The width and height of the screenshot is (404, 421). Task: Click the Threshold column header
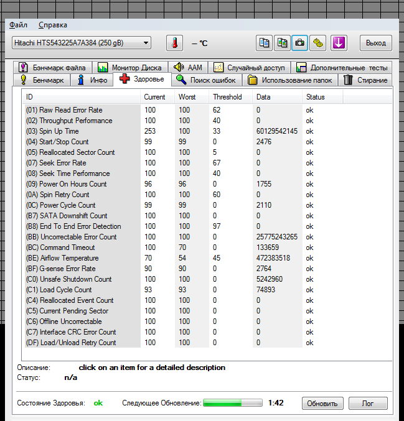[230, 97]
